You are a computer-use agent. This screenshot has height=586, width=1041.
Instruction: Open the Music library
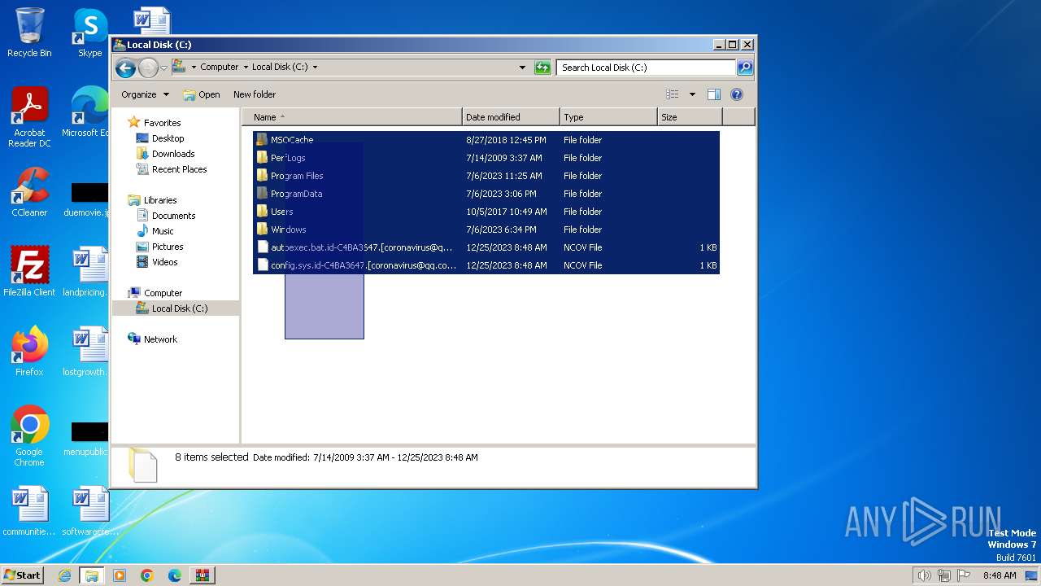[163, 231]
